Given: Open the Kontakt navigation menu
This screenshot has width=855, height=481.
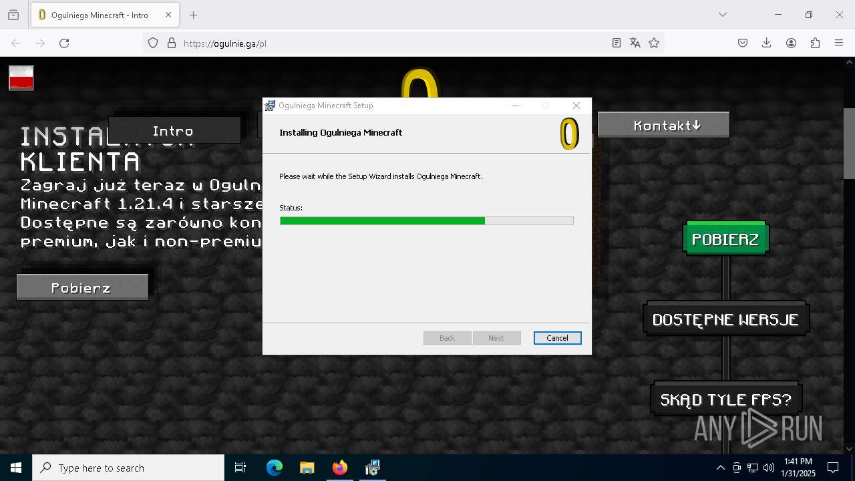Looking at the screenshot, I should 663,125.
